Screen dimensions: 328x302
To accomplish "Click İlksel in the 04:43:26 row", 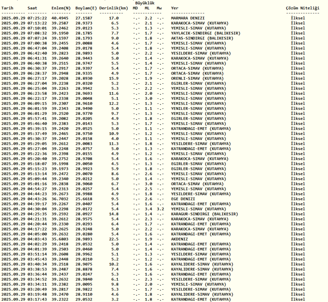I will coord(298,199).
